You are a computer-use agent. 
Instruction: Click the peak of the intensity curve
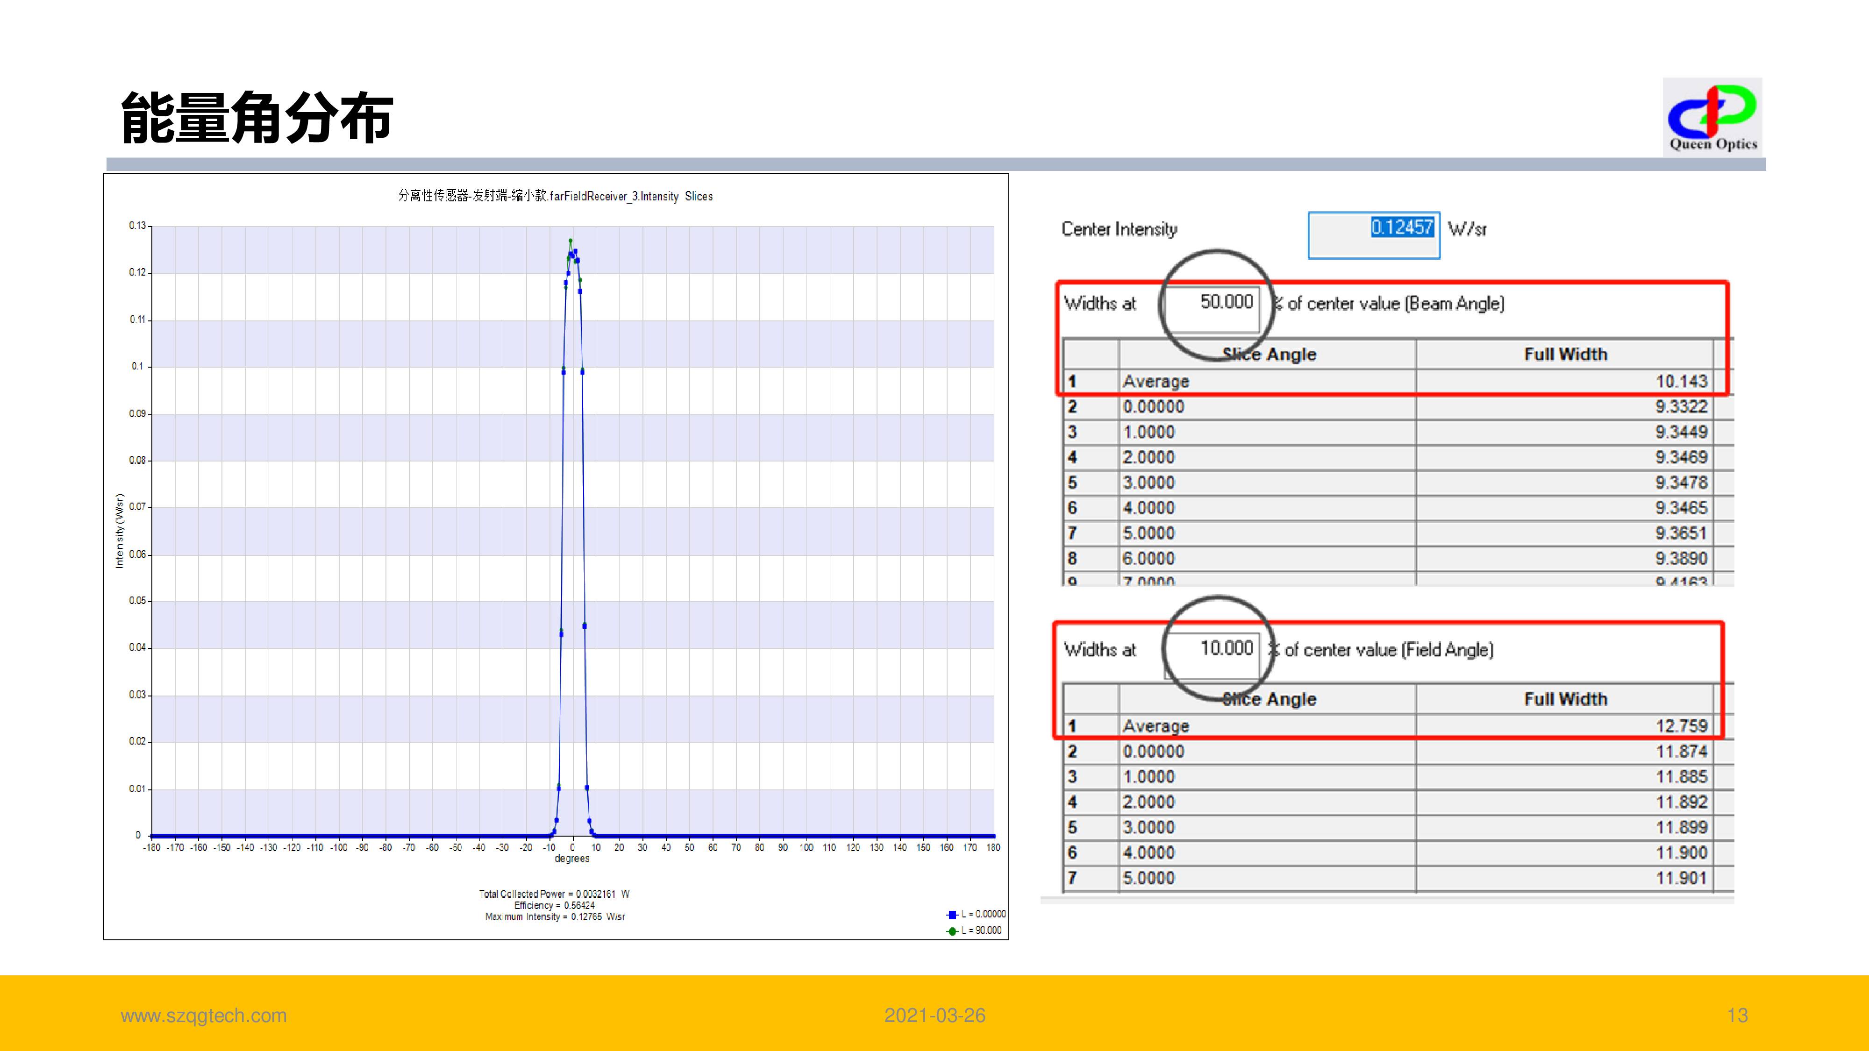pos(570,241)
